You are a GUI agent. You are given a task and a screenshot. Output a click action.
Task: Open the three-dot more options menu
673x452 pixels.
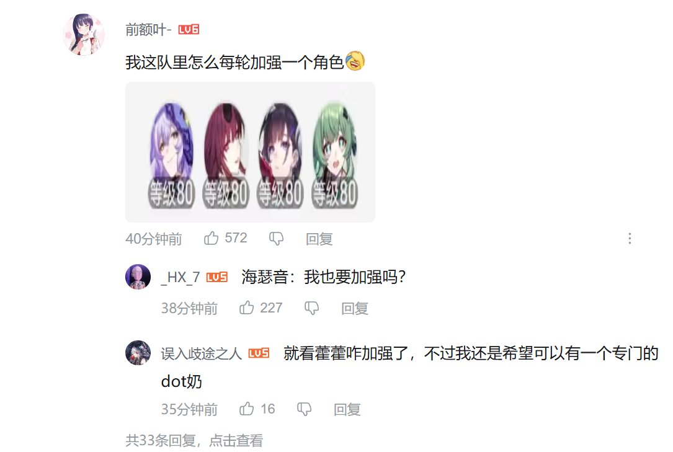click(630, 239)
